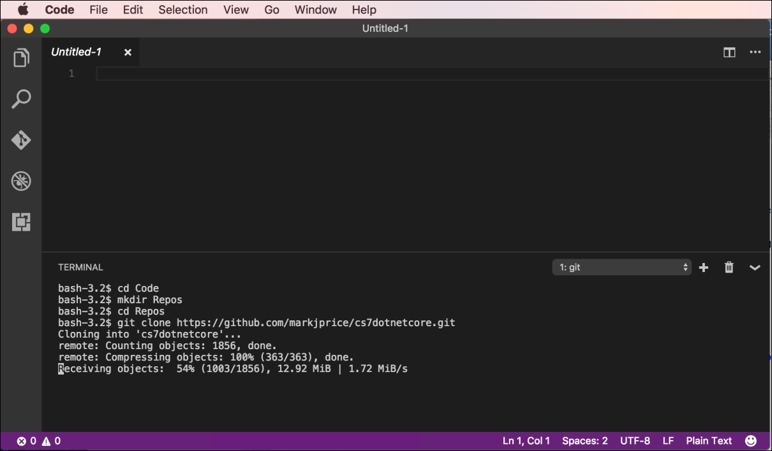This screenshot has height=451, width=772.
Task: Open the Selection menu
Action: pyautogui.click(x=183, y=10)
